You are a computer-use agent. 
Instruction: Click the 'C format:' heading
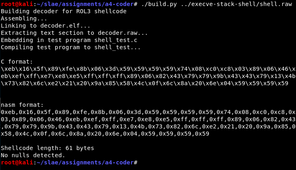pyautogui.click(x=17, y=62)
